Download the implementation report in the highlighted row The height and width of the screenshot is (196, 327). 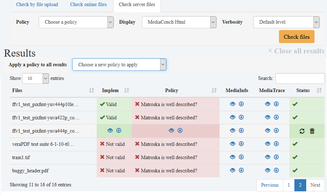click(x=119, y=131)
